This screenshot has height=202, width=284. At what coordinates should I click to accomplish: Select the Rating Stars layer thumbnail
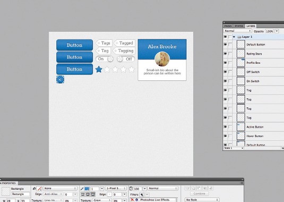coord(241,54)
